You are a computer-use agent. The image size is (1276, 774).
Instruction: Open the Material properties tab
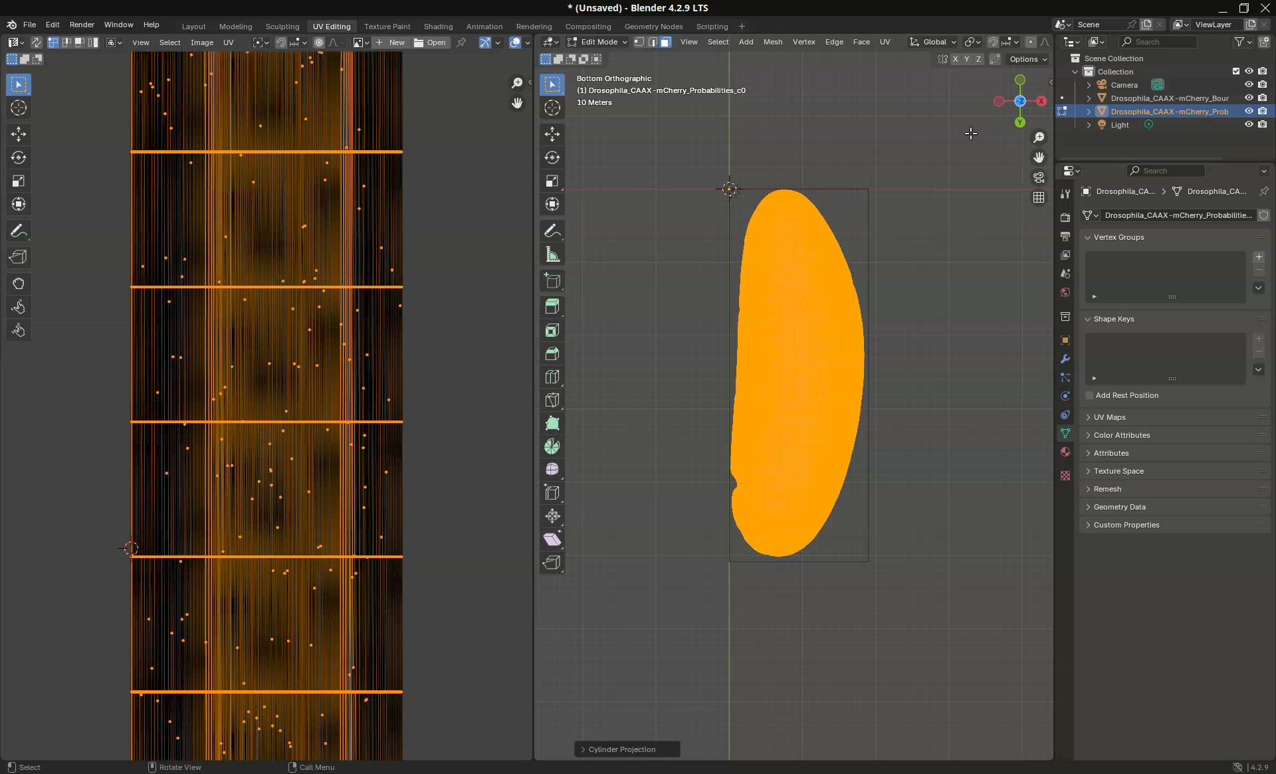(x=1065, y=452)
